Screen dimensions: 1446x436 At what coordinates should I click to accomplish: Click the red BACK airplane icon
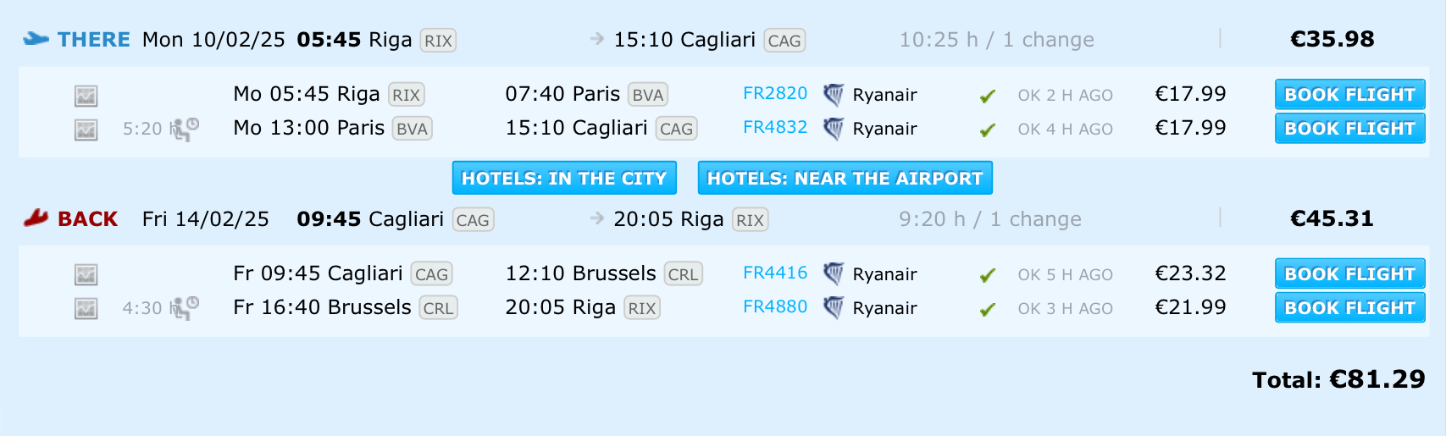(x=36, y=218)
